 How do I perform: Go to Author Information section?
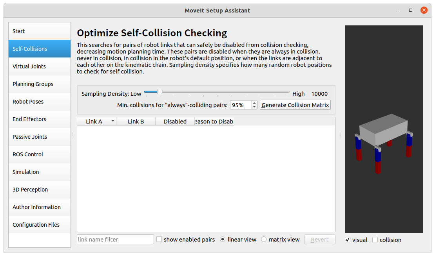point(40,207)
